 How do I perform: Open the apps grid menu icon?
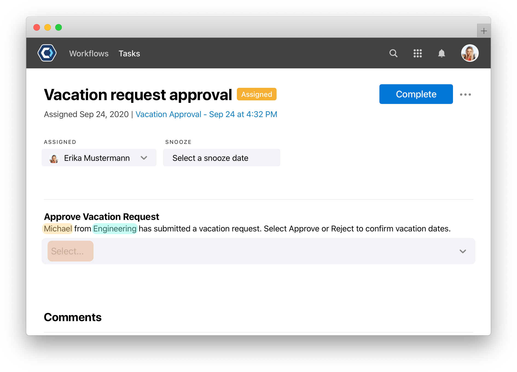(417, 53)
